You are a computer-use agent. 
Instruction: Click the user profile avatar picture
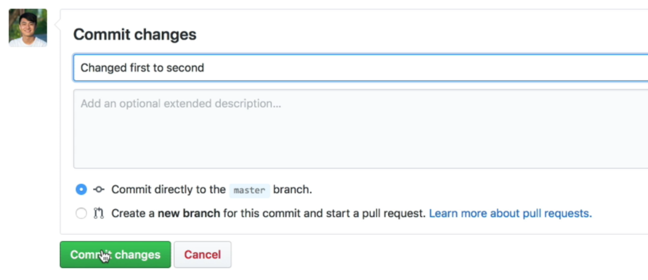[x=27, y=28]
